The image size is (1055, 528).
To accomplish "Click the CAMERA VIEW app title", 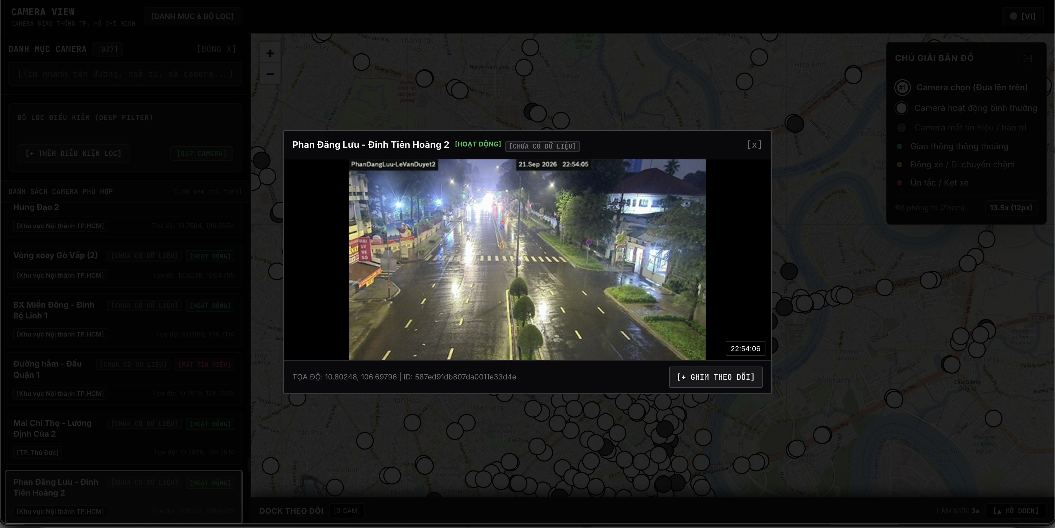I will click(x=43, y=12).
